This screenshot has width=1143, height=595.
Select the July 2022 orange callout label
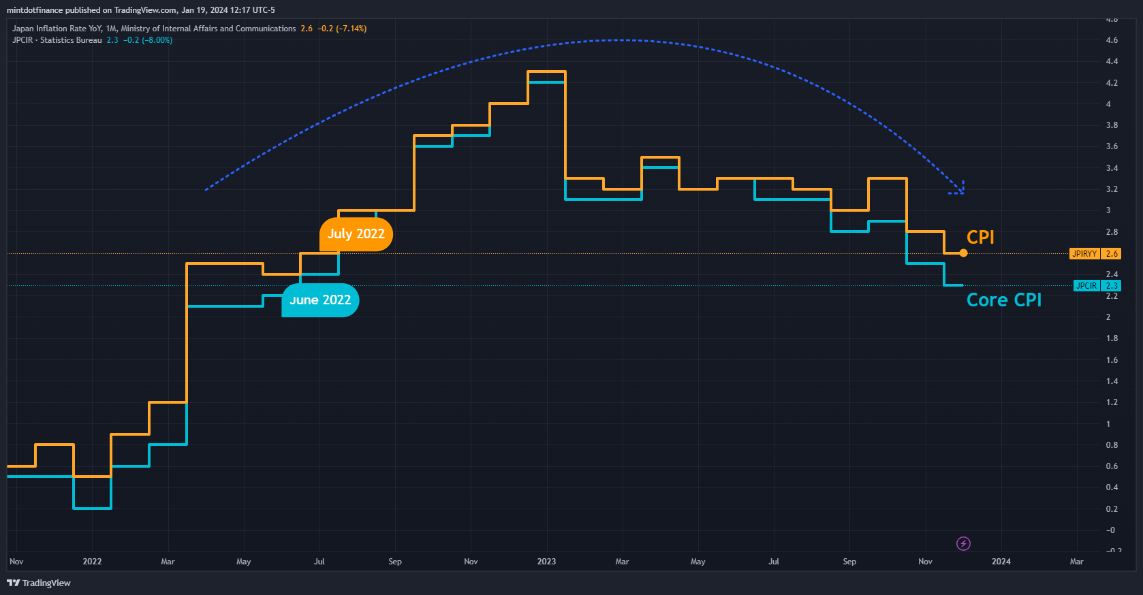[x=356, y=234]
